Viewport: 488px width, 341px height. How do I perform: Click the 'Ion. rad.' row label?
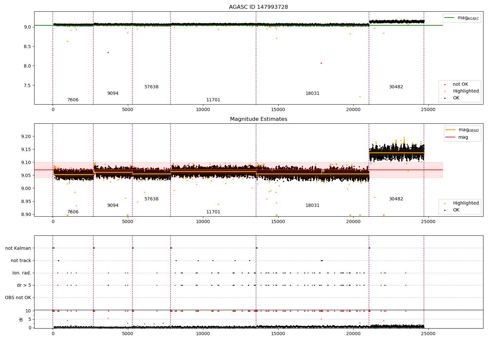22,273
